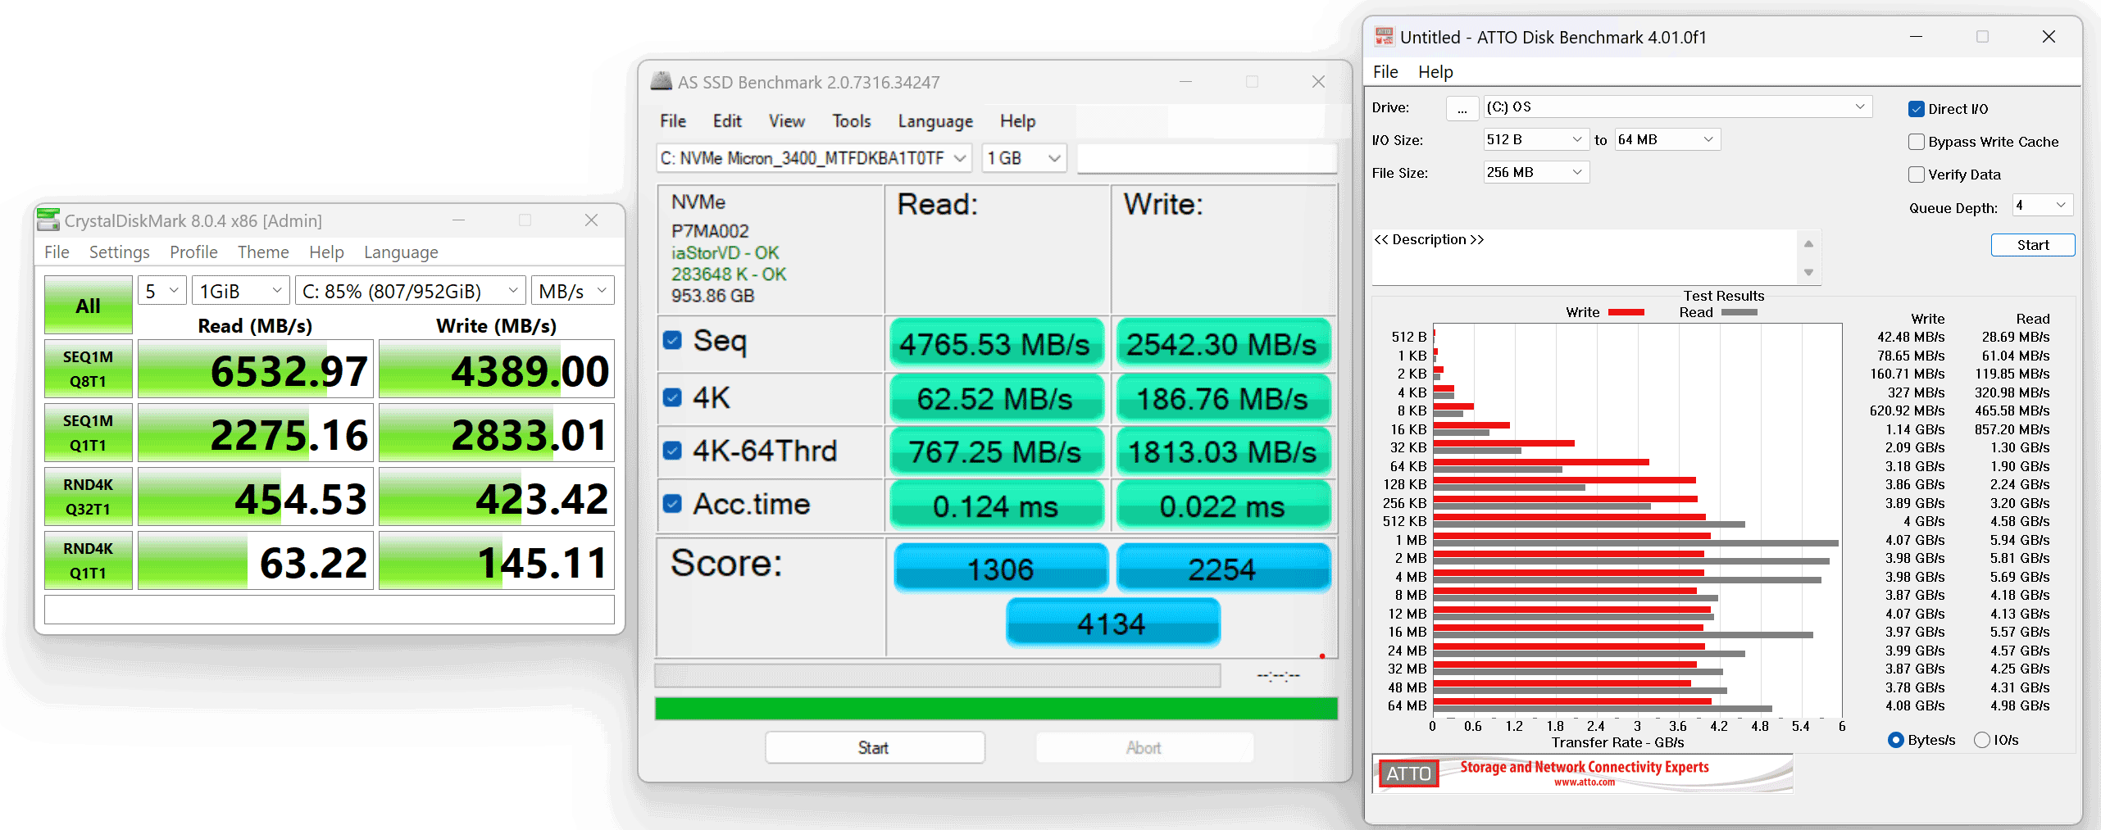2101x830 pixels.
Task: Click the green AS SSD progress bar
Action: point(996,709)
